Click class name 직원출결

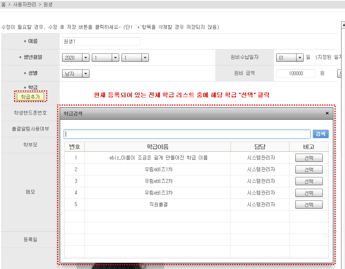[x=158, y=204]
